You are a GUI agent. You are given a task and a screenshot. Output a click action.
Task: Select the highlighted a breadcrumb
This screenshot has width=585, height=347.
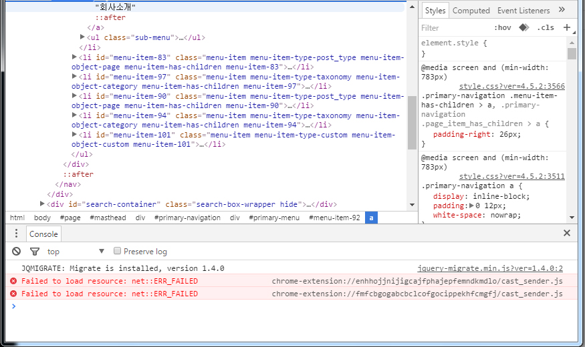[371, 218]
